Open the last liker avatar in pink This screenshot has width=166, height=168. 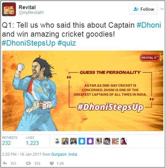[x=124, y=141]
